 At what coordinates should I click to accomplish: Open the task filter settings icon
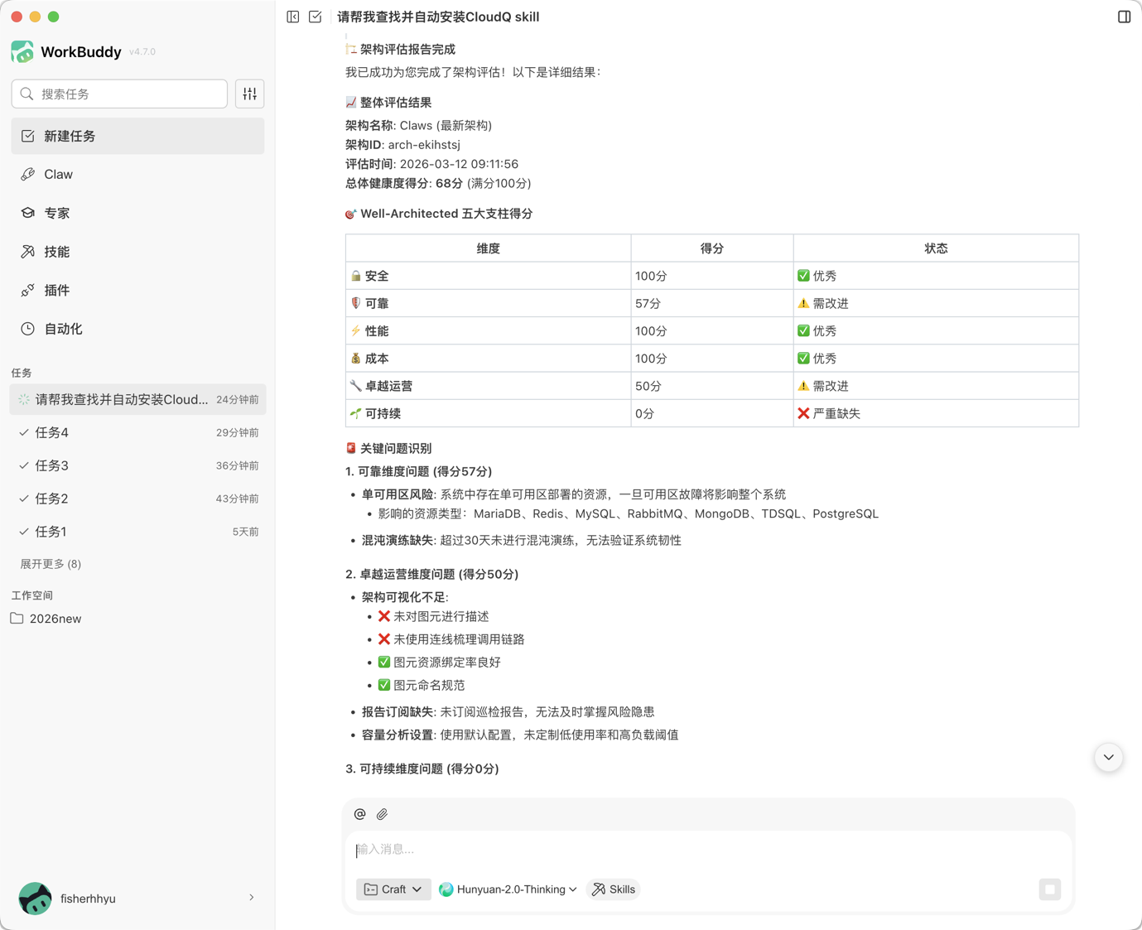click(250, 94)
